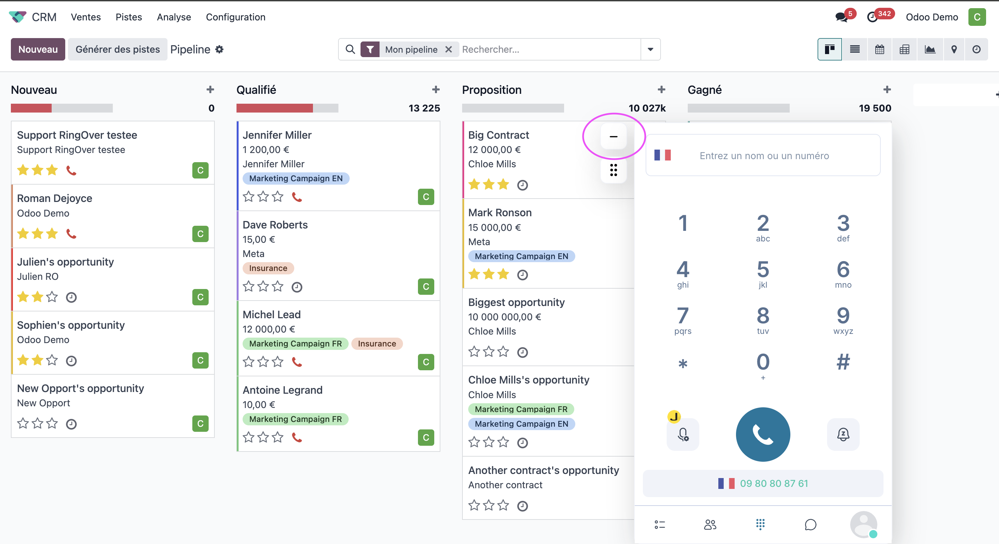
Task: Click the round blue call button
Action: point(763,434)
